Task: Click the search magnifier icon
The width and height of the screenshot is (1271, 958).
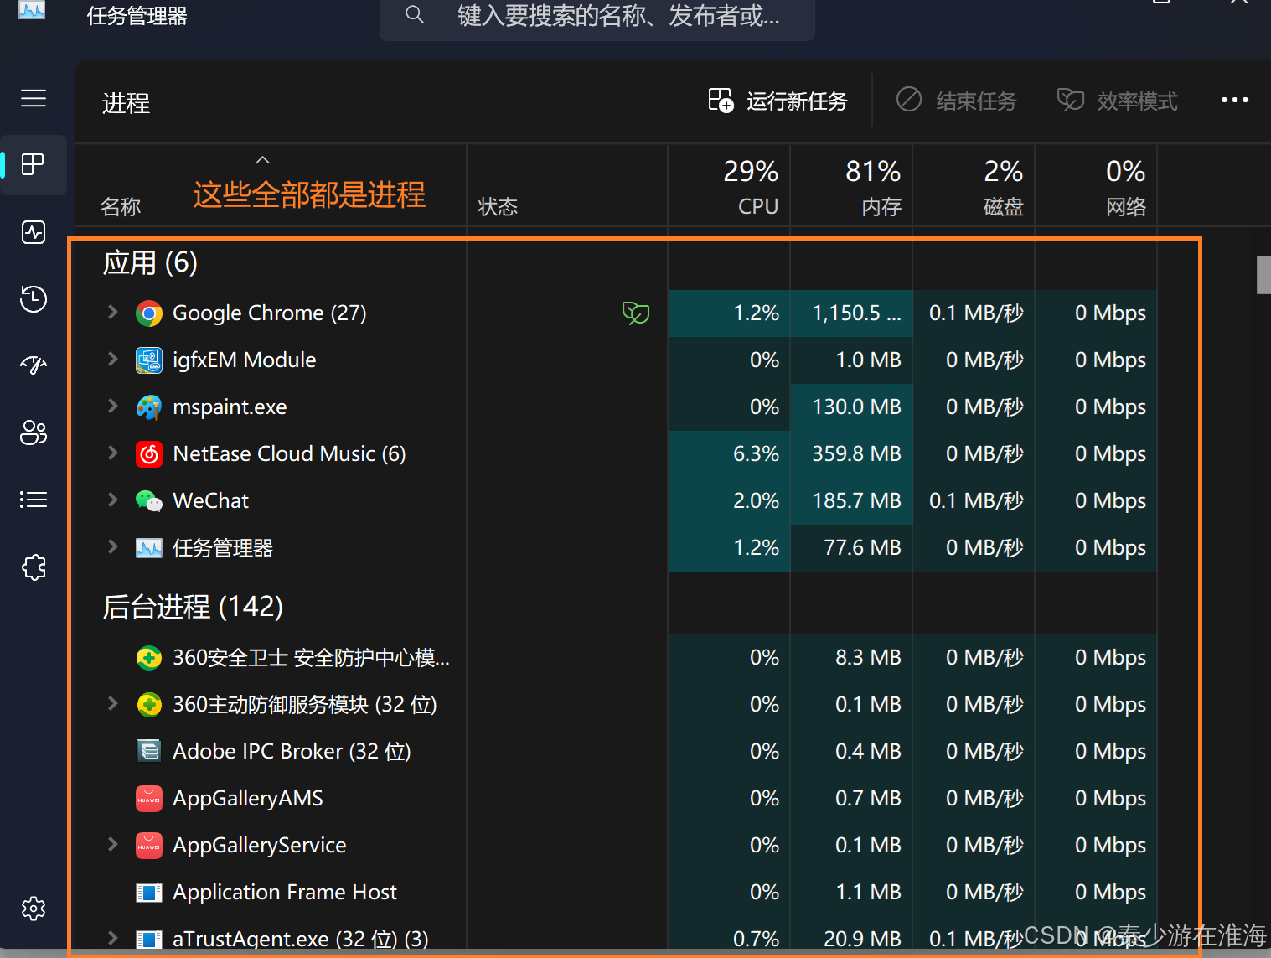Action: pos(415,14)
